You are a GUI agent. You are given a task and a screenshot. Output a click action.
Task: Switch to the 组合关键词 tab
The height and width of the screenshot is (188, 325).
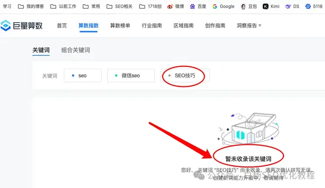75,50
